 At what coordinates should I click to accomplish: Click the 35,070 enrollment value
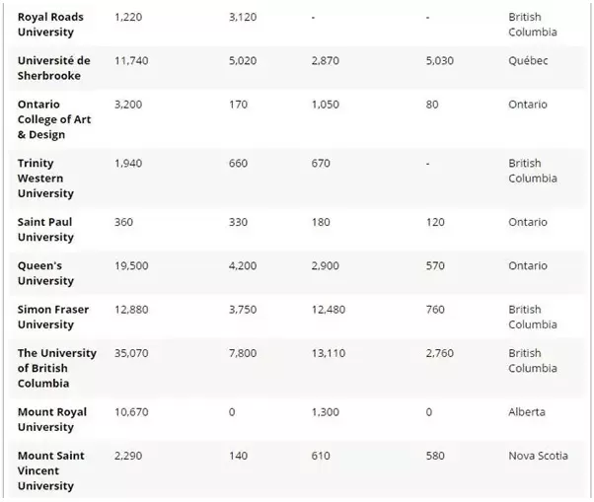(131, 353)
